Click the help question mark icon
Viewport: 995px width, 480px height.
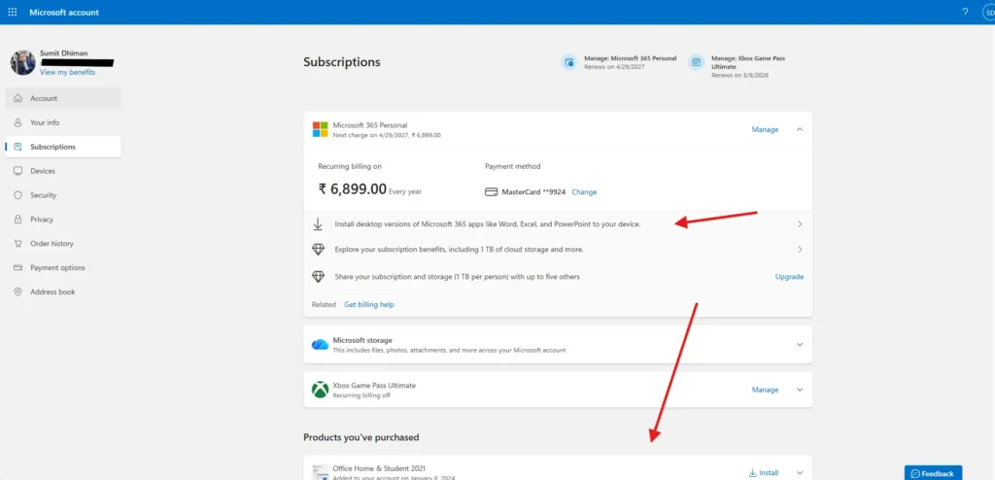pos(965,13)
